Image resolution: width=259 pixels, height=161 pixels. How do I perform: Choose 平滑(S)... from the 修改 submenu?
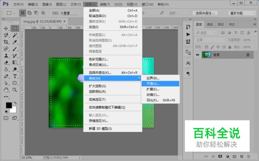pos(160,84)
